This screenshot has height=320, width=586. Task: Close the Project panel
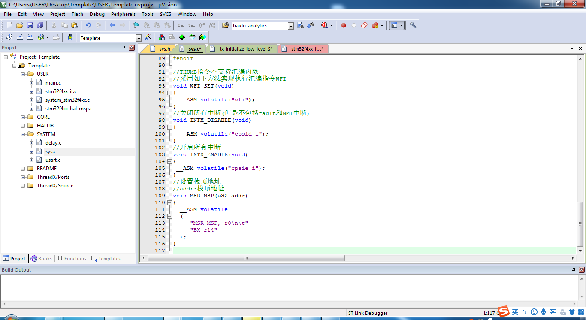132,48
